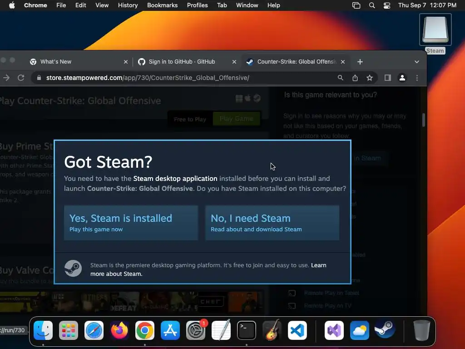Open the History menu
The height and width of the screenshot is (349, 465).
point(128,5)
